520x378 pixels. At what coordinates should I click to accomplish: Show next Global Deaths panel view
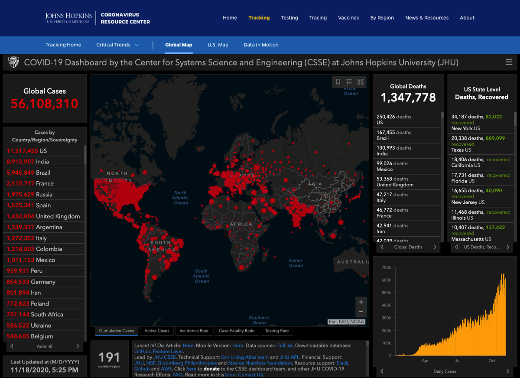(x=435, y=247)
